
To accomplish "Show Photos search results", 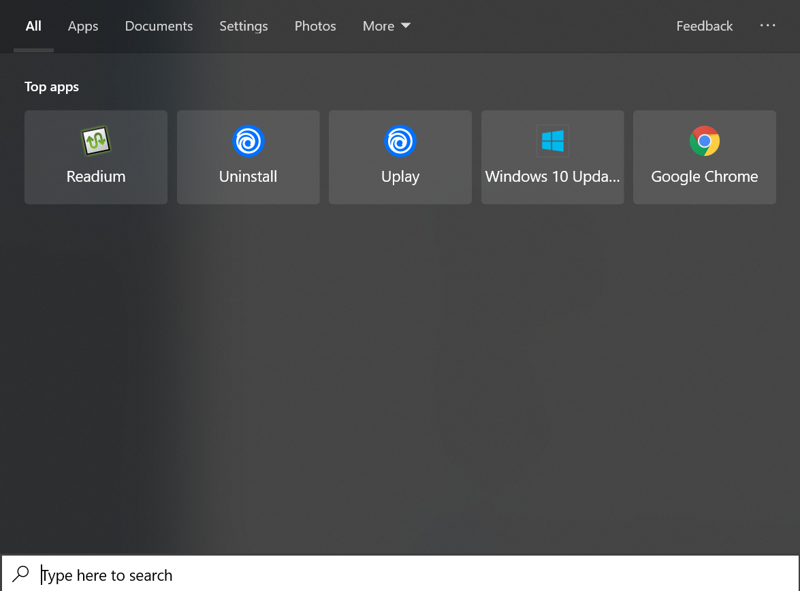I will pyautogui.click(x=315, y=26).
